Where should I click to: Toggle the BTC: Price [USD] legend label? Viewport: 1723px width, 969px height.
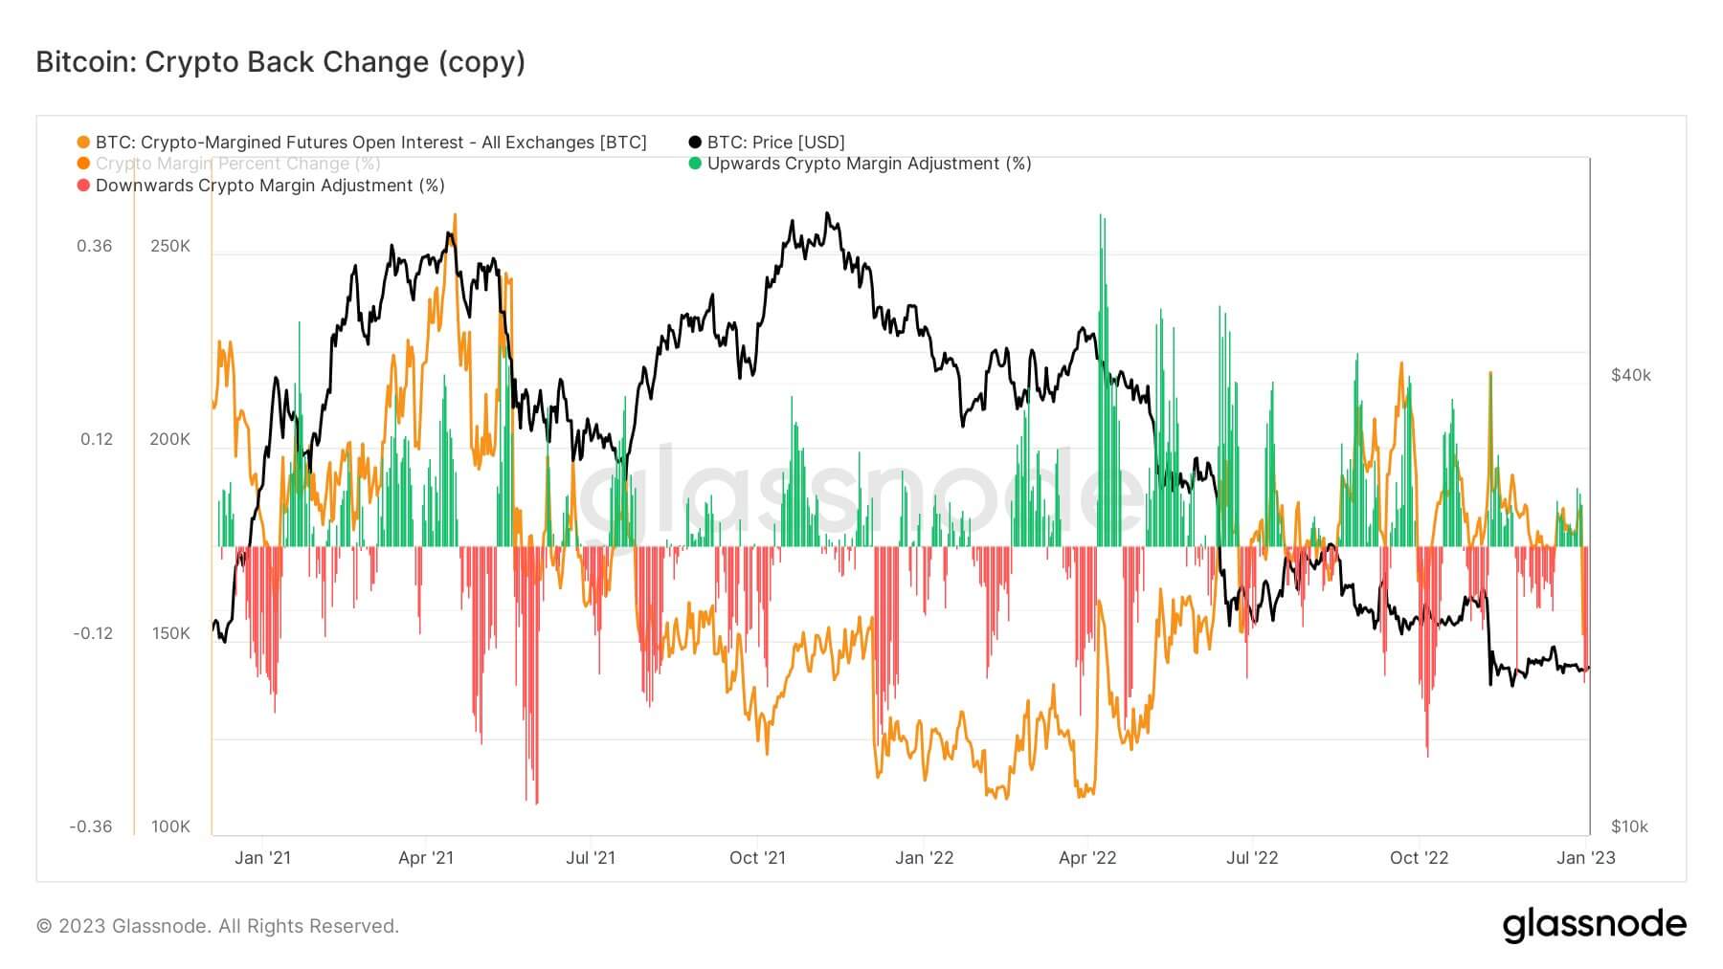tap(775, 143)
